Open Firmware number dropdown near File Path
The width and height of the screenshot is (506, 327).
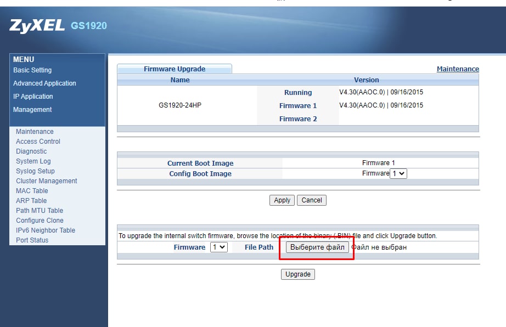(219, 247)
